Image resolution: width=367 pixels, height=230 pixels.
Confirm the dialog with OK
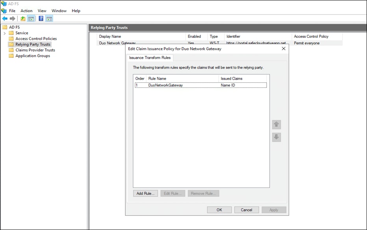pos(219,210)
